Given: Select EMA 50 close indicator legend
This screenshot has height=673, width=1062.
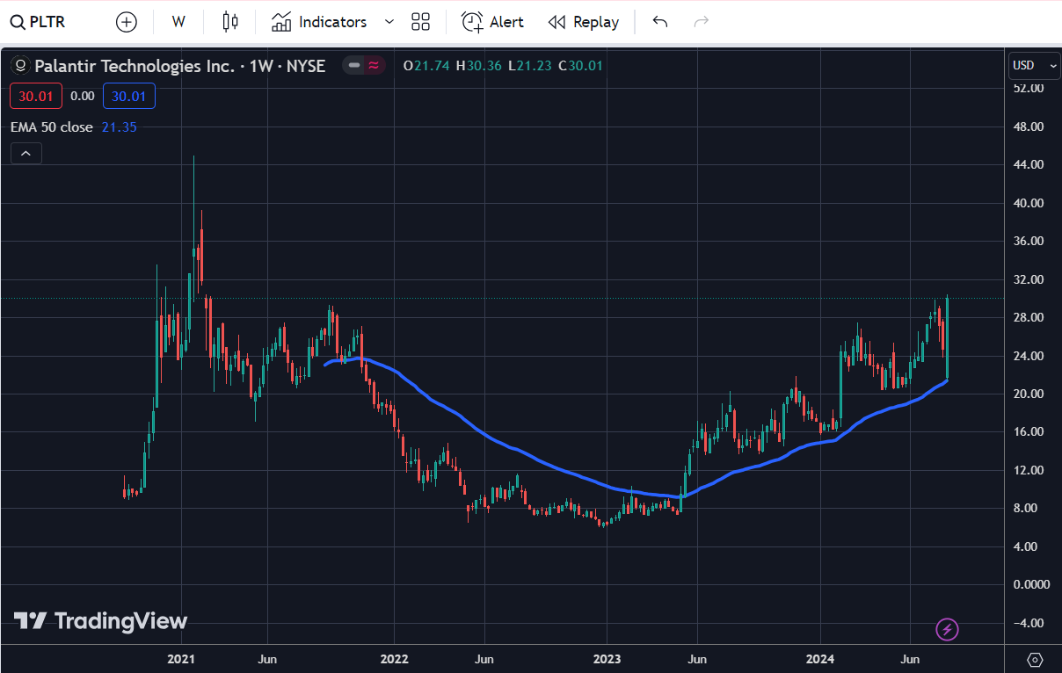Looking at the screenshot, I should pyautogui.click(x=51, y=127).
